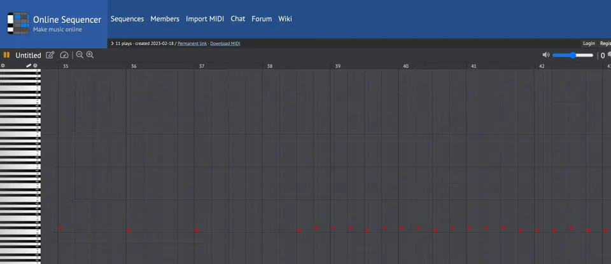Click the Permanent link
The width and height of the screenshot is (611, 264).
click(192, 44)
